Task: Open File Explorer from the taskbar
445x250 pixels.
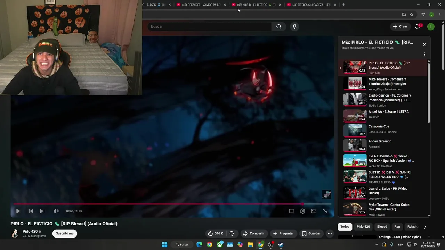Action: pyautogui.click(x=250, y=244)
